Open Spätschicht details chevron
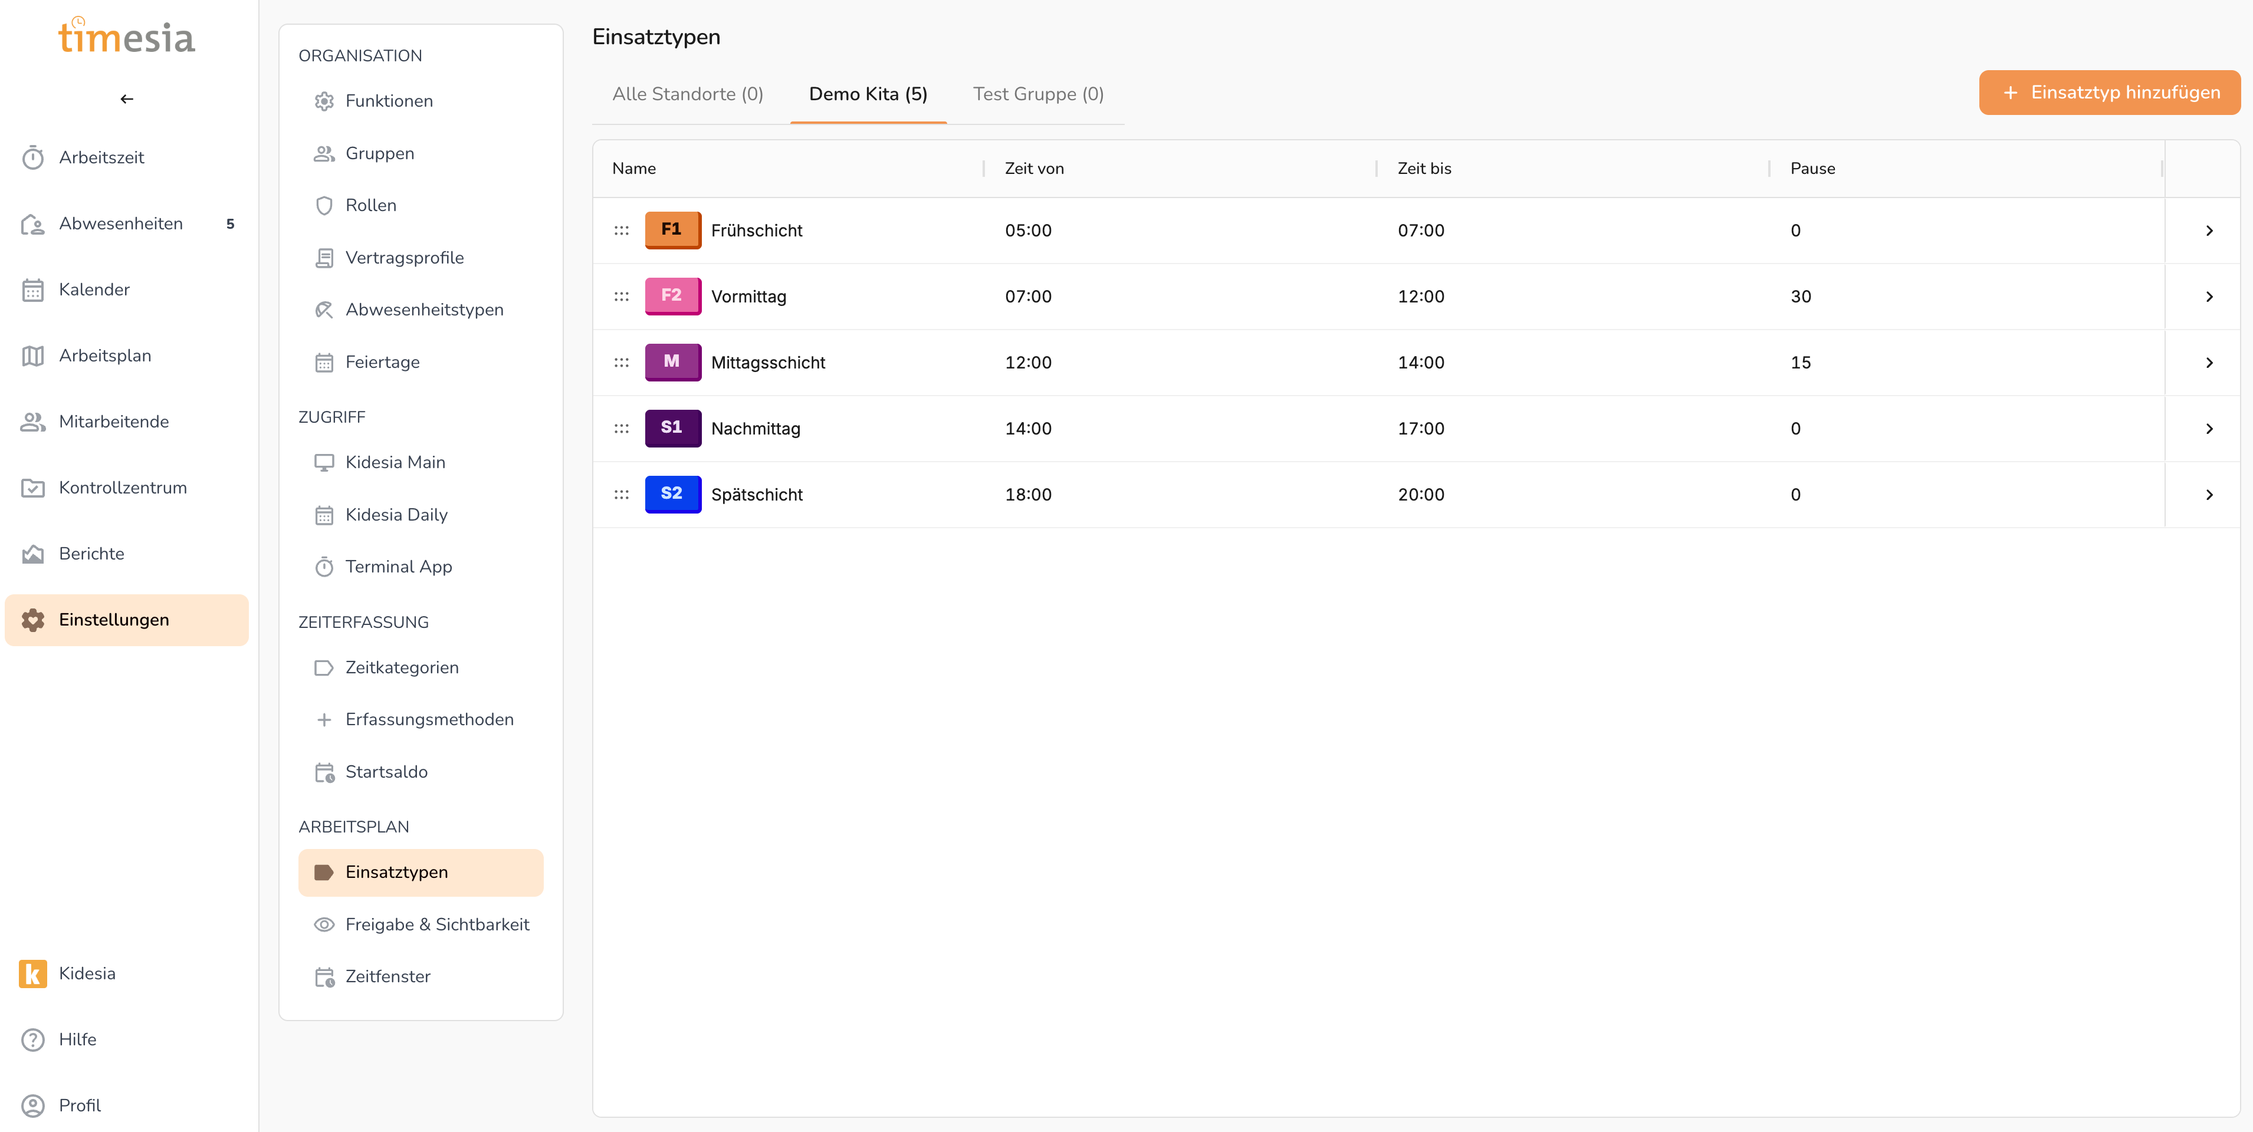 pos(2209,495)
